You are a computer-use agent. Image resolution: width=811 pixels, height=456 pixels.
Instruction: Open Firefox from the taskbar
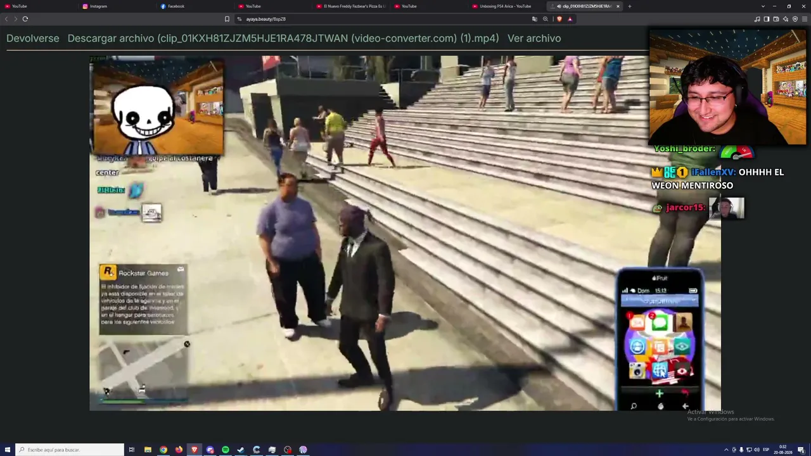tap(179, 450)
